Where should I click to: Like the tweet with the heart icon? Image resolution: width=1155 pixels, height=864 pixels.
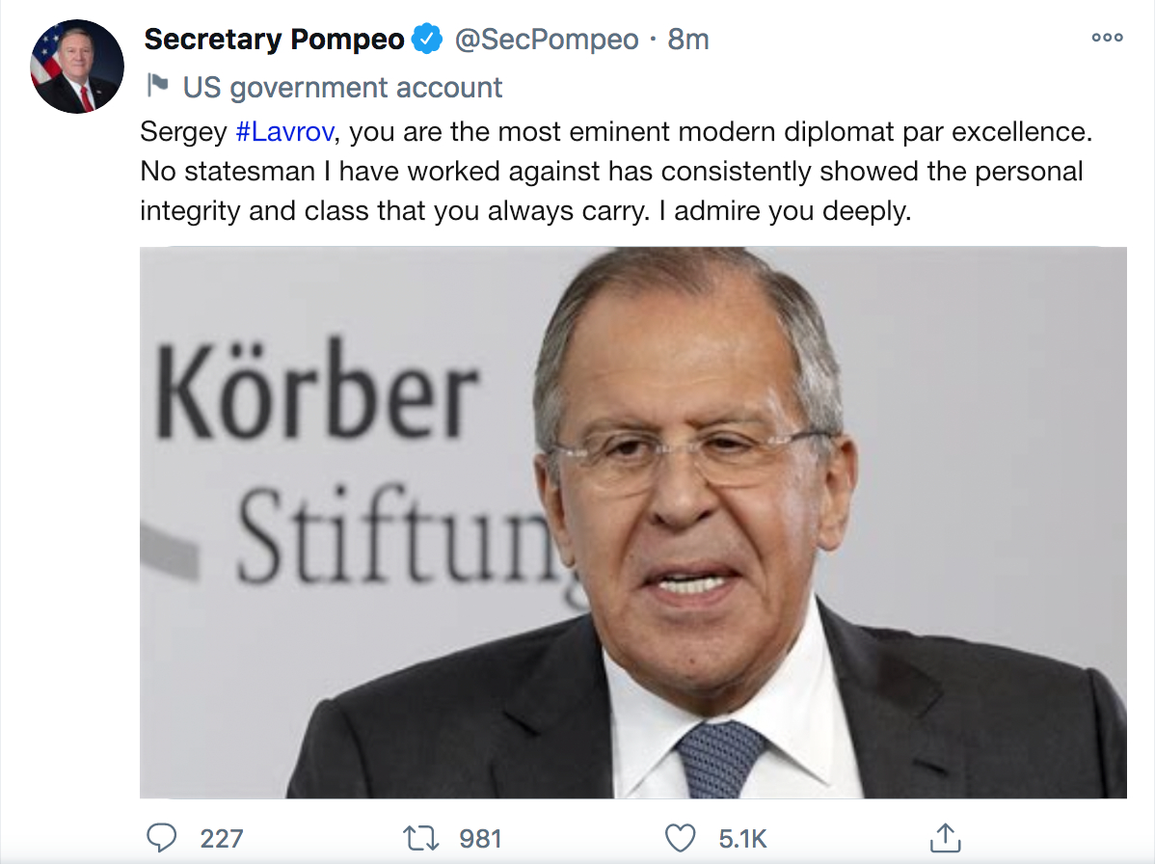click(x=681, y=838)
